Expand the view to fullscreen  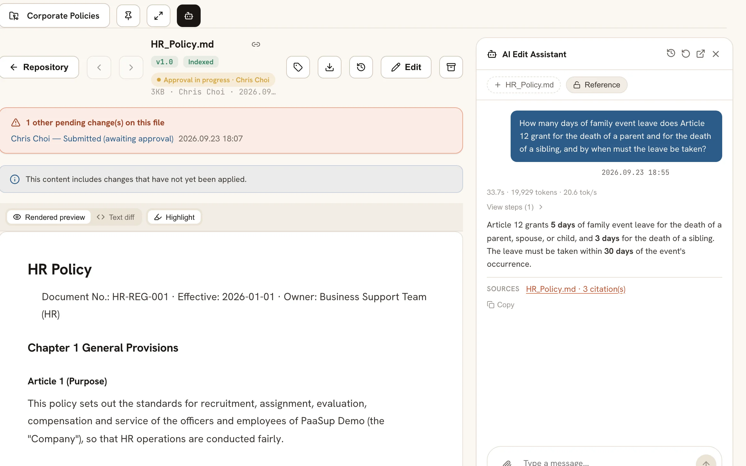coord(158,16)
